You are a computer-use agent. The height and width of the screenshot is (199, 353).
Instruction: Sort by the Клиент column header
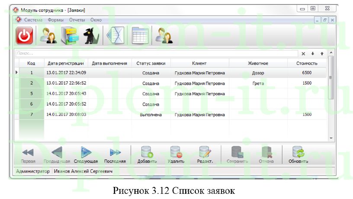(199, 63)
